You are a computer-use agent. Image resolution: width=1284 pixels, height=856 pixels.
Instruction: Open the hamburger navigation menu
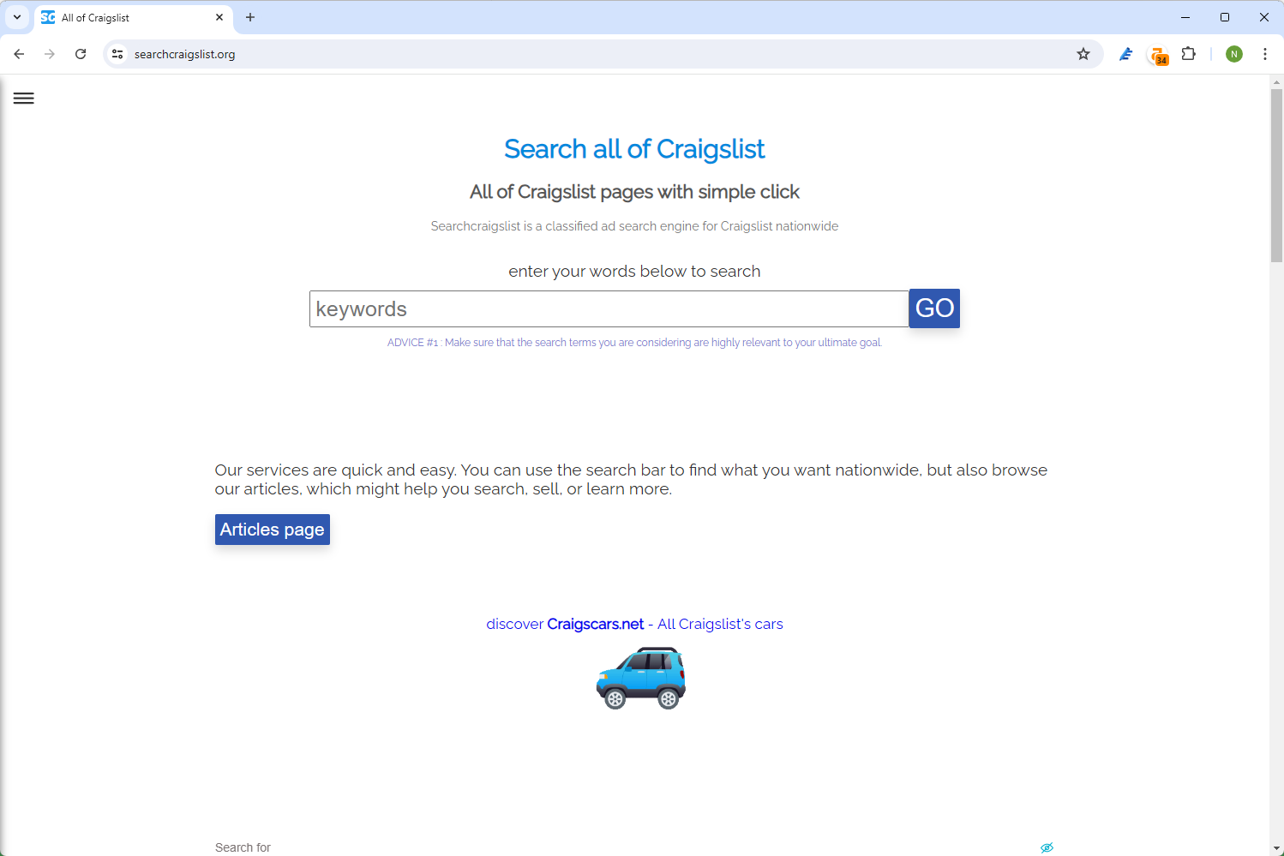click(x=23, y=98)
